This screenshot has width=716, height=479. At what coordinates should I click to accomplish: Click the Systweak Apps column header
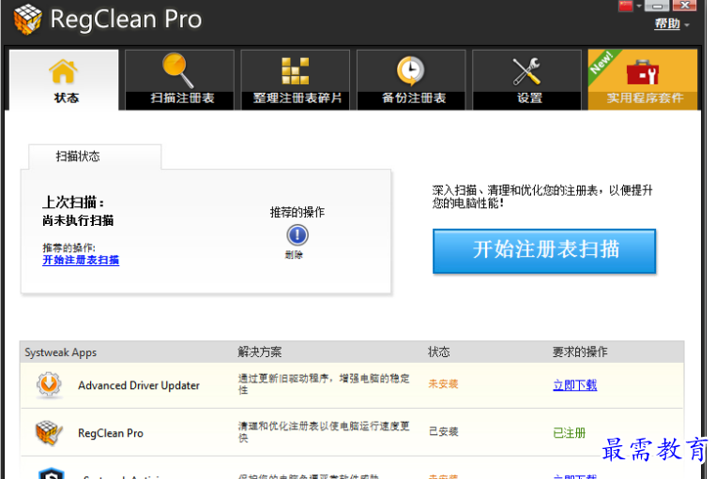pyautogui.click(x=61, y=352)
